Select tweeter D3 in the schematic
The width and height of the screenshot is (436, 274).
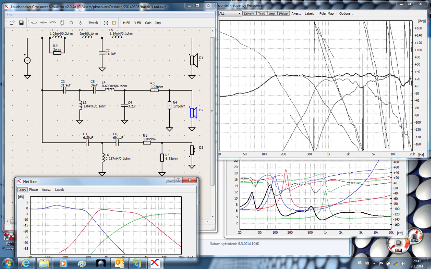192,150
